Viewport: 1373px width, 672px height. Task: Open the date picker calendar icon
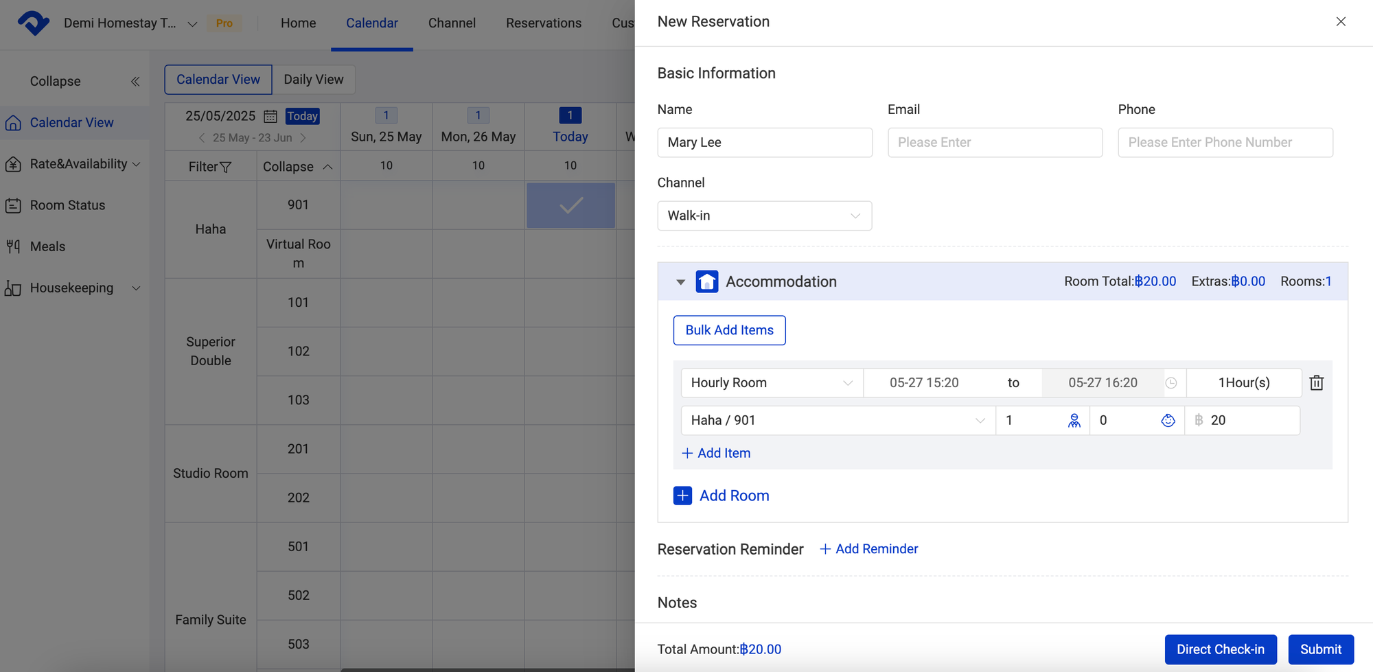pos(270,115)
